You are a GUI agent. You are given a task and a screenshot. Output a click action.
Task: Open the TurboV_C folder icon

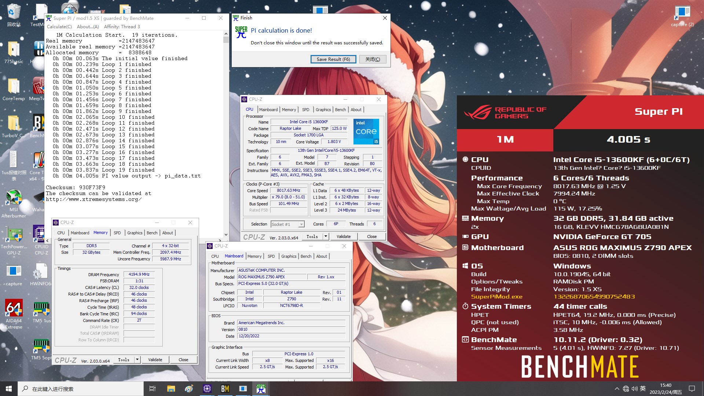(14, 126)
